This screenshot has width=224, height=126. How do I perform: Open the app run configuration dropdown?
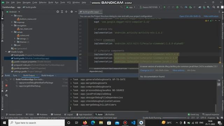coord(131,7)
